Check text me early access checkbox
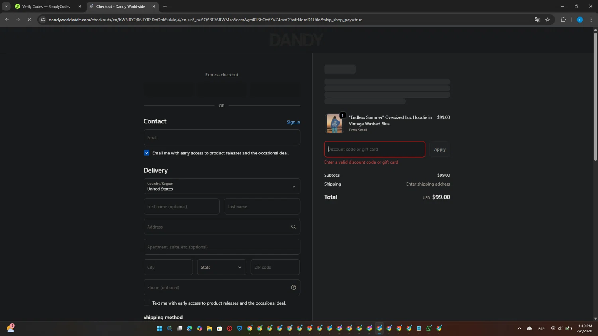Image resolution: width=598 pixels, height=336 pixels. [147, 303]
